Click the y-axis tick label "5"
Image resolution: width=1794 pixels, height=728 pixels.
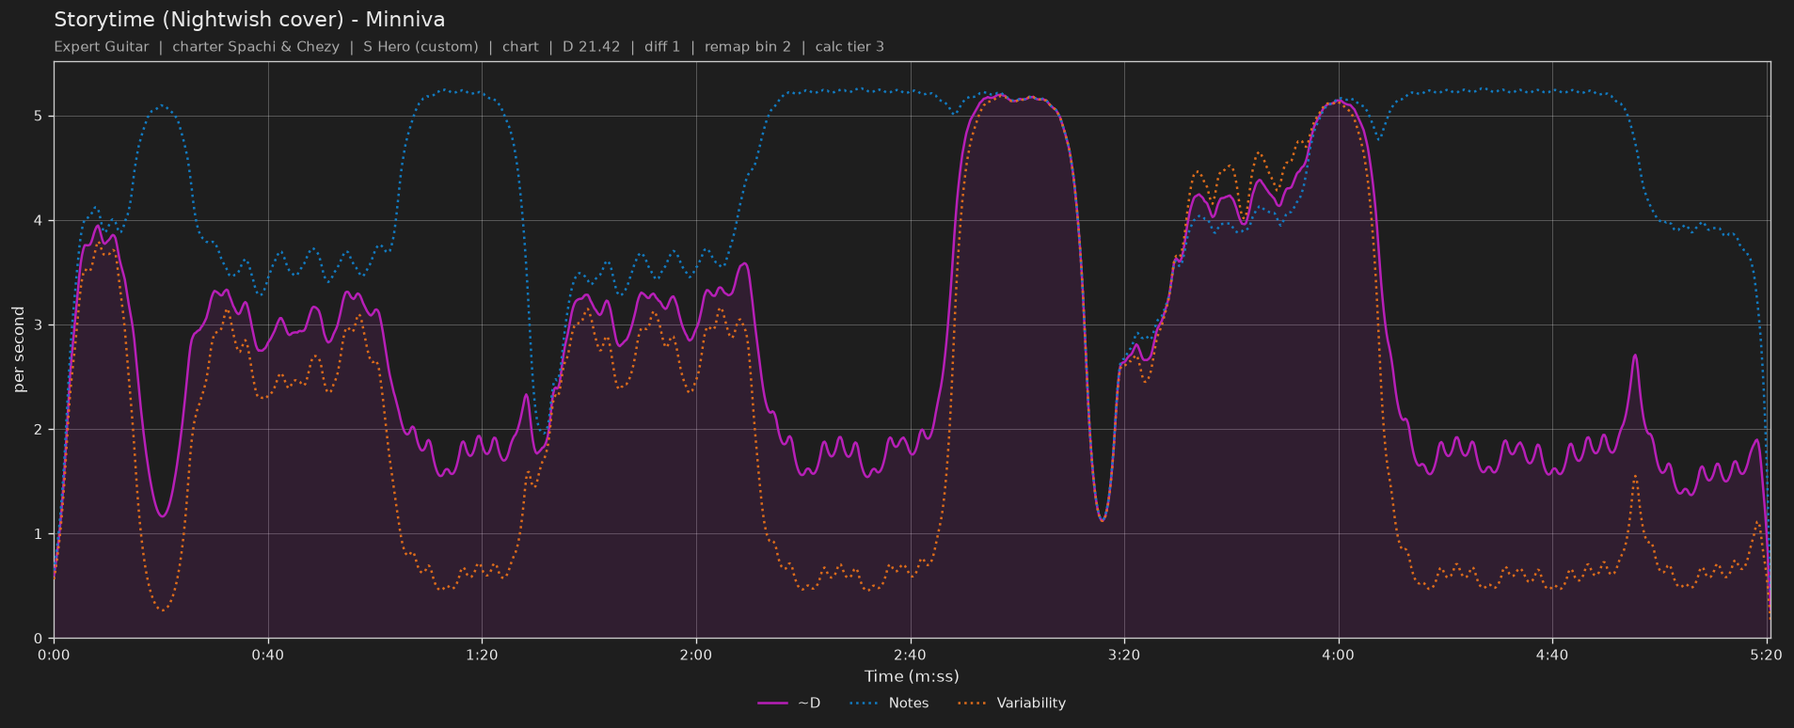click(39, 117)
